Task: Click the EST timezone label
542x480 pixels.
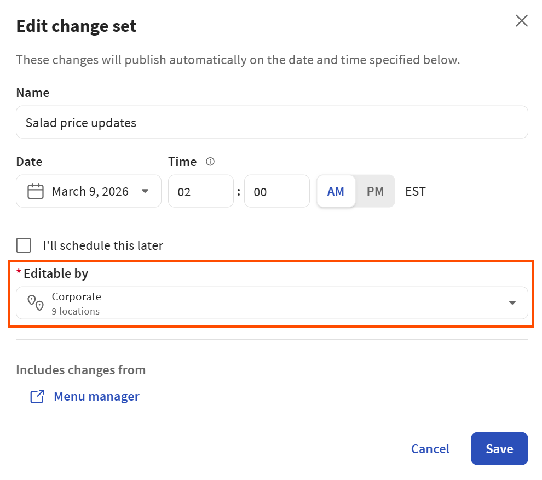Action: coord(415,191)
